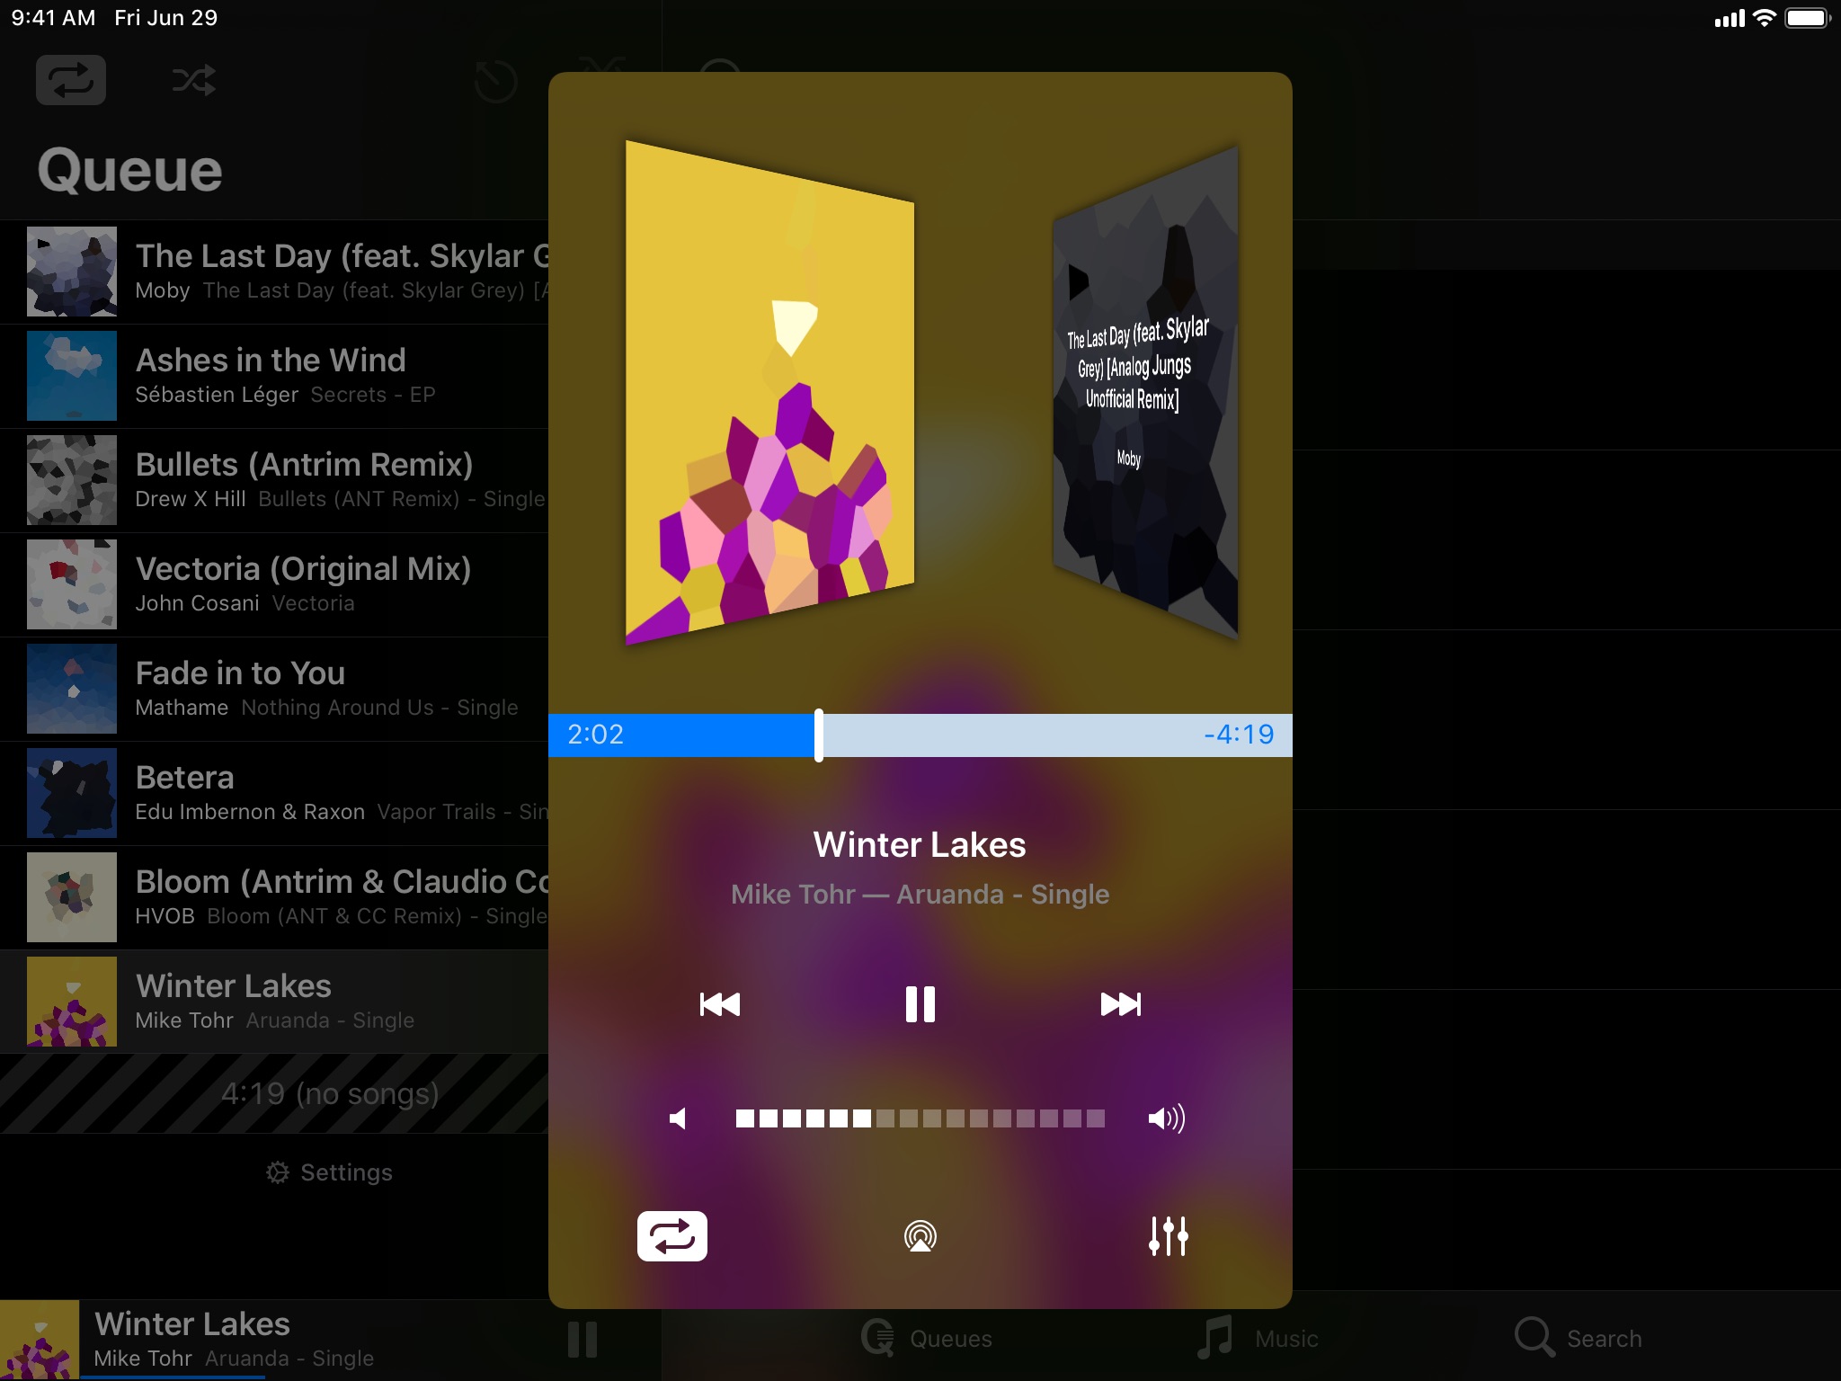The image size is (1841, 1381).
Task: Tap the mute/volume down icon
Action: [675, 1118]
